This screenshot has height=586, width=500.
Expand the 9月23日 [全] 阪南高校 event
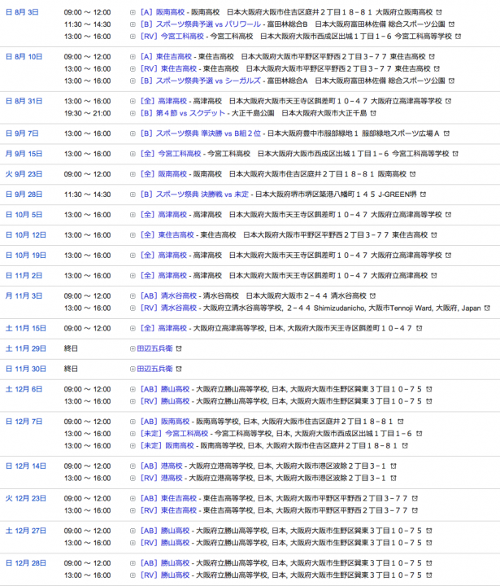[x=133, y=174]
